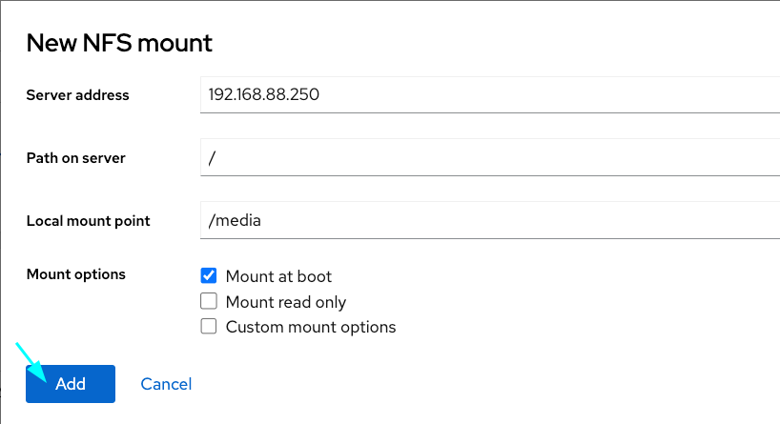Cancel the New NFS mount dialog
This screenshot has height=424, width=780.
pos(166,384)
